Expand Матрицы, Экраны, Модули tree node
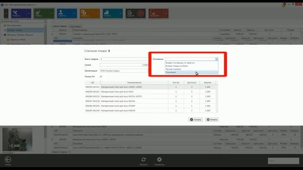The height and width of the screenshot is (170, 303). (2, 35)
